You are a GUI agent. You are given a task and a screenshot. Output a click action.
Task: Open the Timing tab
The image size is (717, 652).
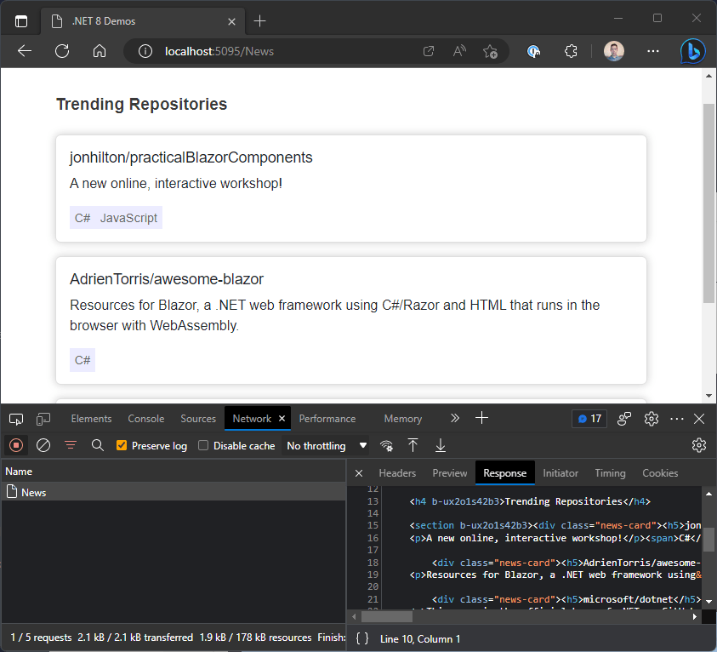pyautogui.click(x=610, y=473)
